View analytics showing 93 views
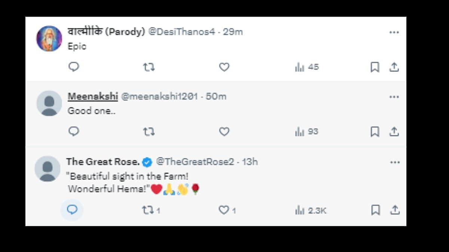The height and width of the screenshot is (252, 449). [307, 132]
